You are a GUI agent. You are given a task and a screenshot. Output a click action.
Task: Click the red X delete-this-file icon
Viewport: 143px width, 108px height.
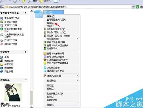[x=2, y=44]
